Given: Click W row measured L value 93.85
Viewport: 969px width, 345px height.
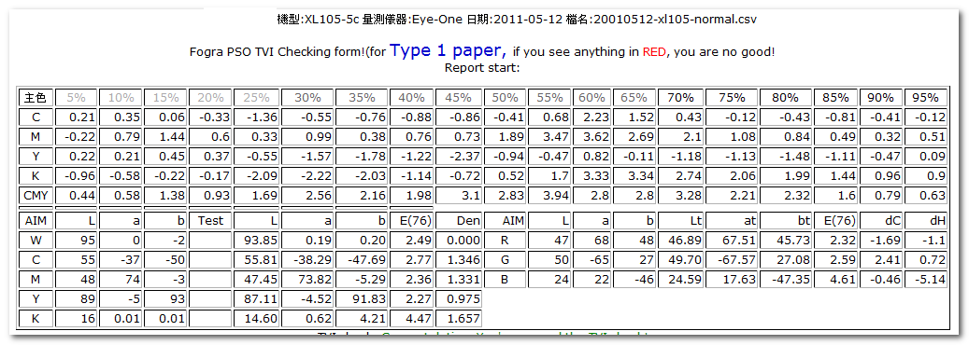Looking at the screenshot, I should pos(256,240).
